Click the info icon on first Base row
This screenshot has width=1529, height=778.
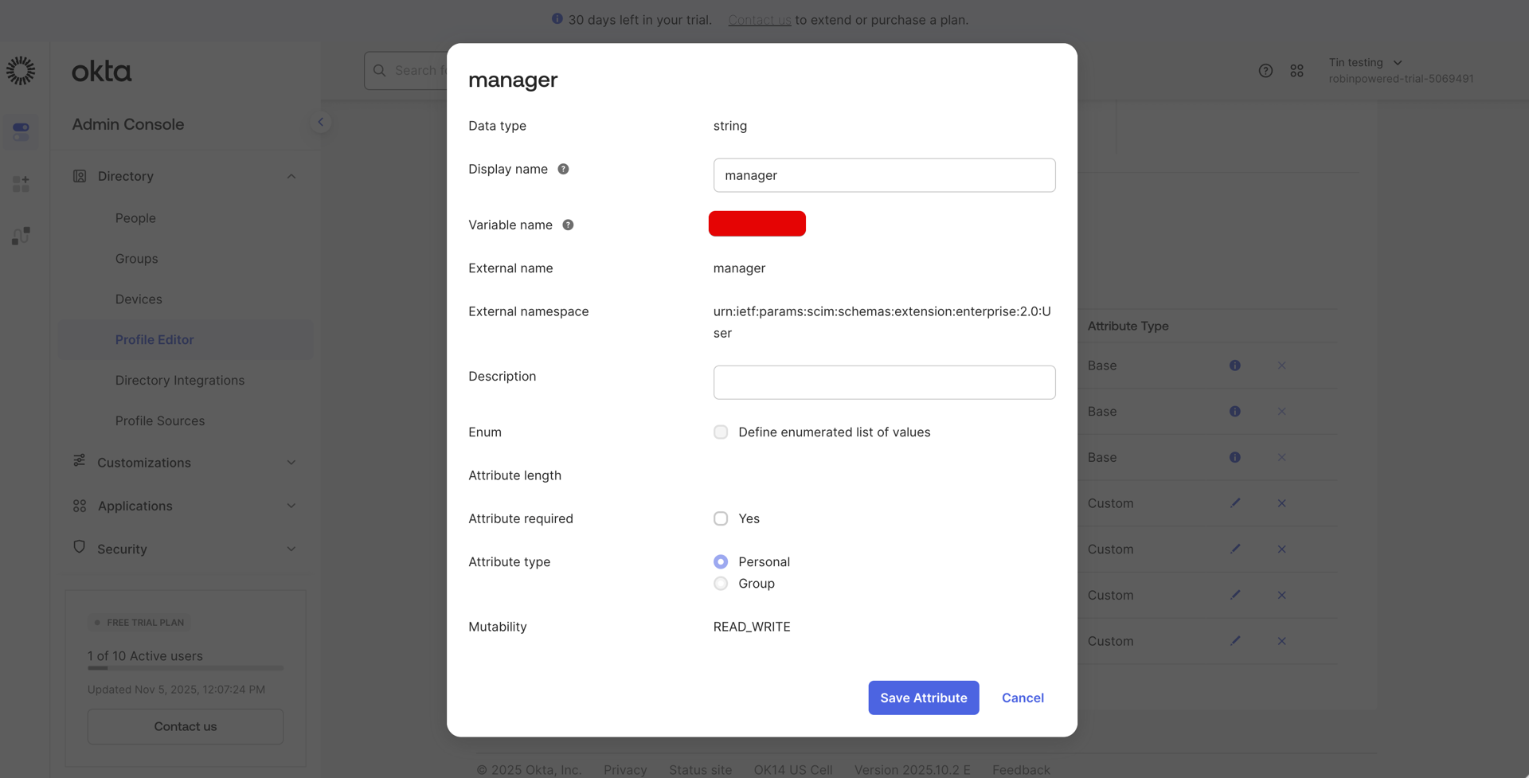pyautogui.click(x=1234, y=366)
